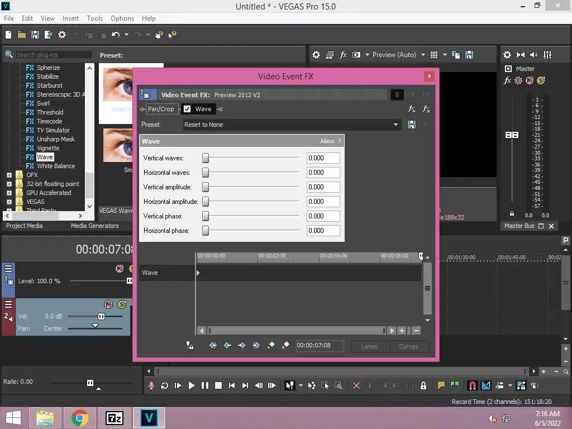Save preset icon in Video Event FX
This screenshot has height=429, width=572.
coord(412,125)
